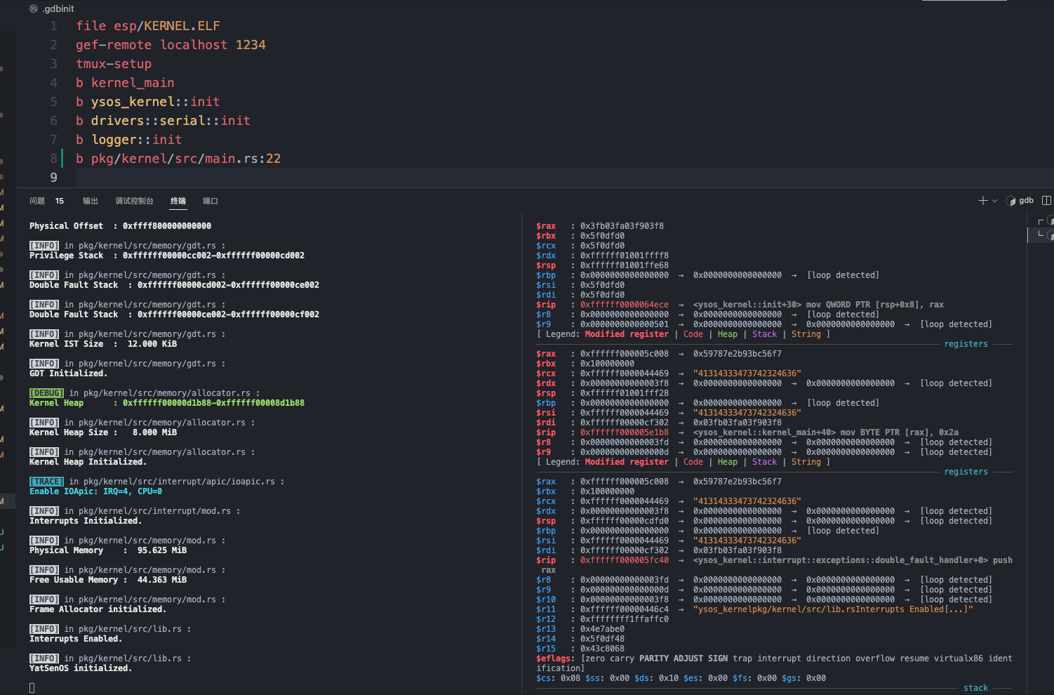Image resolution: width=1054 pixels, height=695 pixels.
Task: Click the .gdbinit breadcrumb file name
Action: click(x=58, y=8)
